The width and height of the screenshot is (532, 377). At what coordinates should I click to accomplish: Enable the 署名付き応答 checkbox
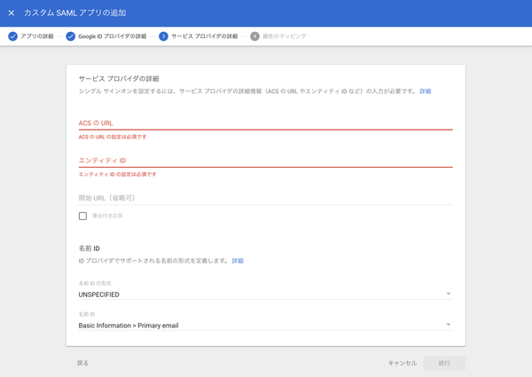click(x=82, y=216)
